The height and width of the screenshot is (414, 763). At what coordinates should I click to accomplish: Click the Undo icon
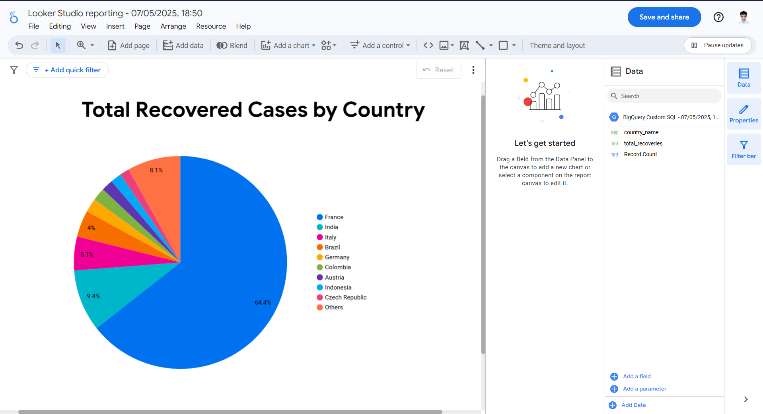pyautogui.click(x=19, y=45)
